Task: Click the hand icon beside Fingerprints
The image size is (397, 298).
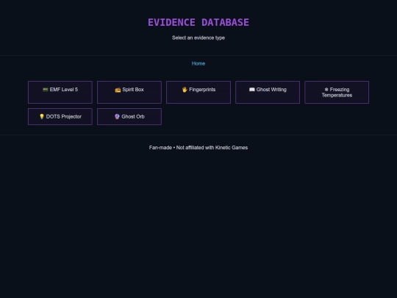Action: pyautogui.click(x=185, y=90)
